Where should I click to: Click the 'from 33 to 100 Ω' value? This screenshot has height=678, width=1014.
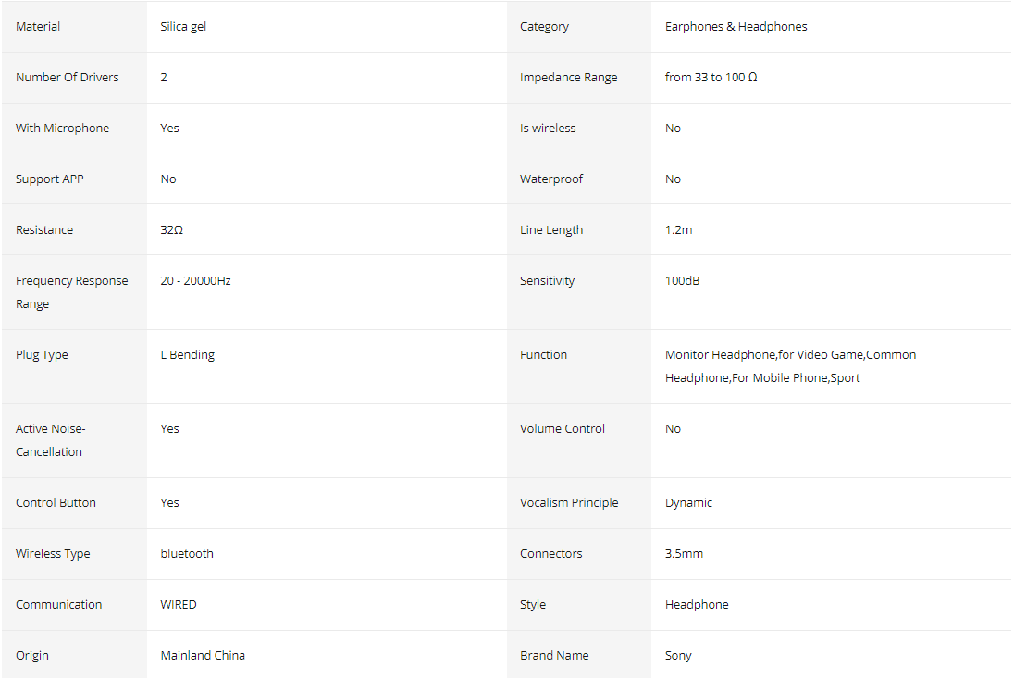tap(711, 78)
